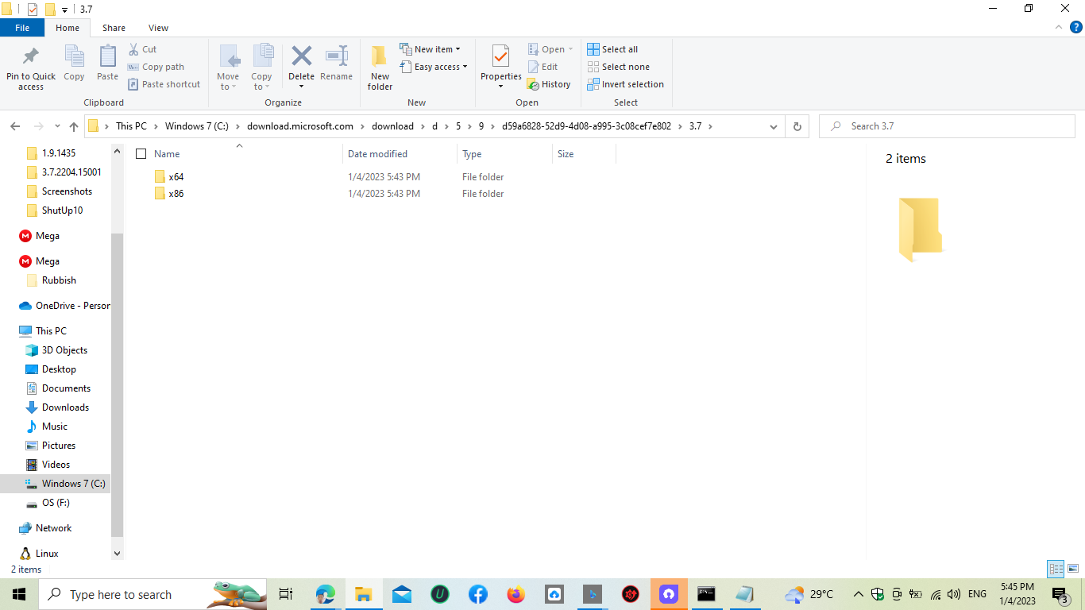The height and width of the screenshot is (610, 1085).
Task: Open the History tool
Action: point(550,84)
